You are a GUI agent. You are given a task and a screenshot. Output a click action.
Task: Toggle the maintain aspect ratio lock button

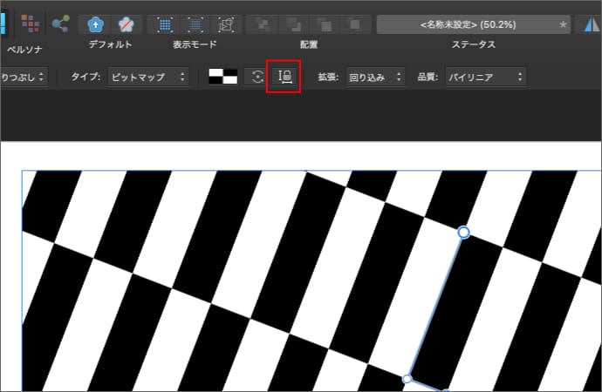[x=285, y=77]
